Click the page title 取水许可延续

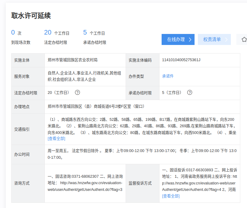(31, 16)
